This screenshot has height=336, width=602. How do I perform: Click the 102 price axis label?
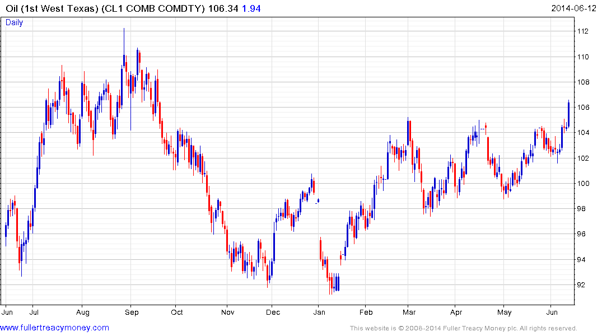583,158
